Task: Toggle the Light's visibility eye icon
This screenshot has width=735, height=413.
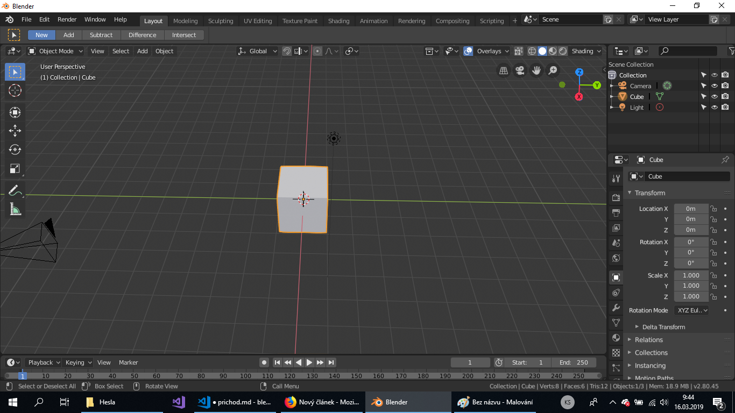Action: tap(713, 107)
